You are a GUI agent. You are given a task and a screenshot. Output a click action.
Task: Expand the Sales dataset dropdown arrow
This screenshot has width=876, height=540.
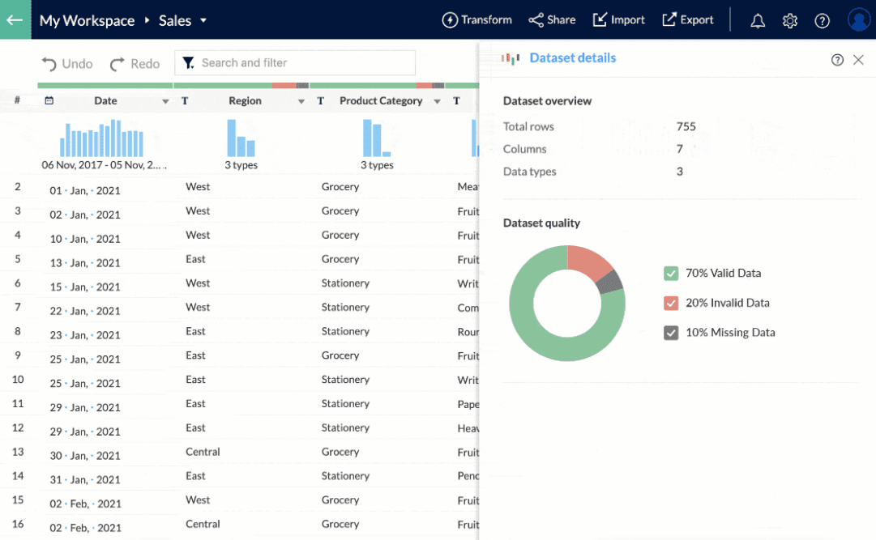click(x=203, y=21)
